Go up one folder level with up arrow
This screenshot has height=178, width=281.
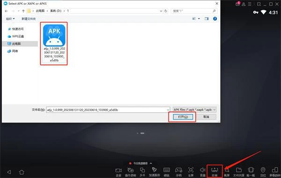[23, 11]
